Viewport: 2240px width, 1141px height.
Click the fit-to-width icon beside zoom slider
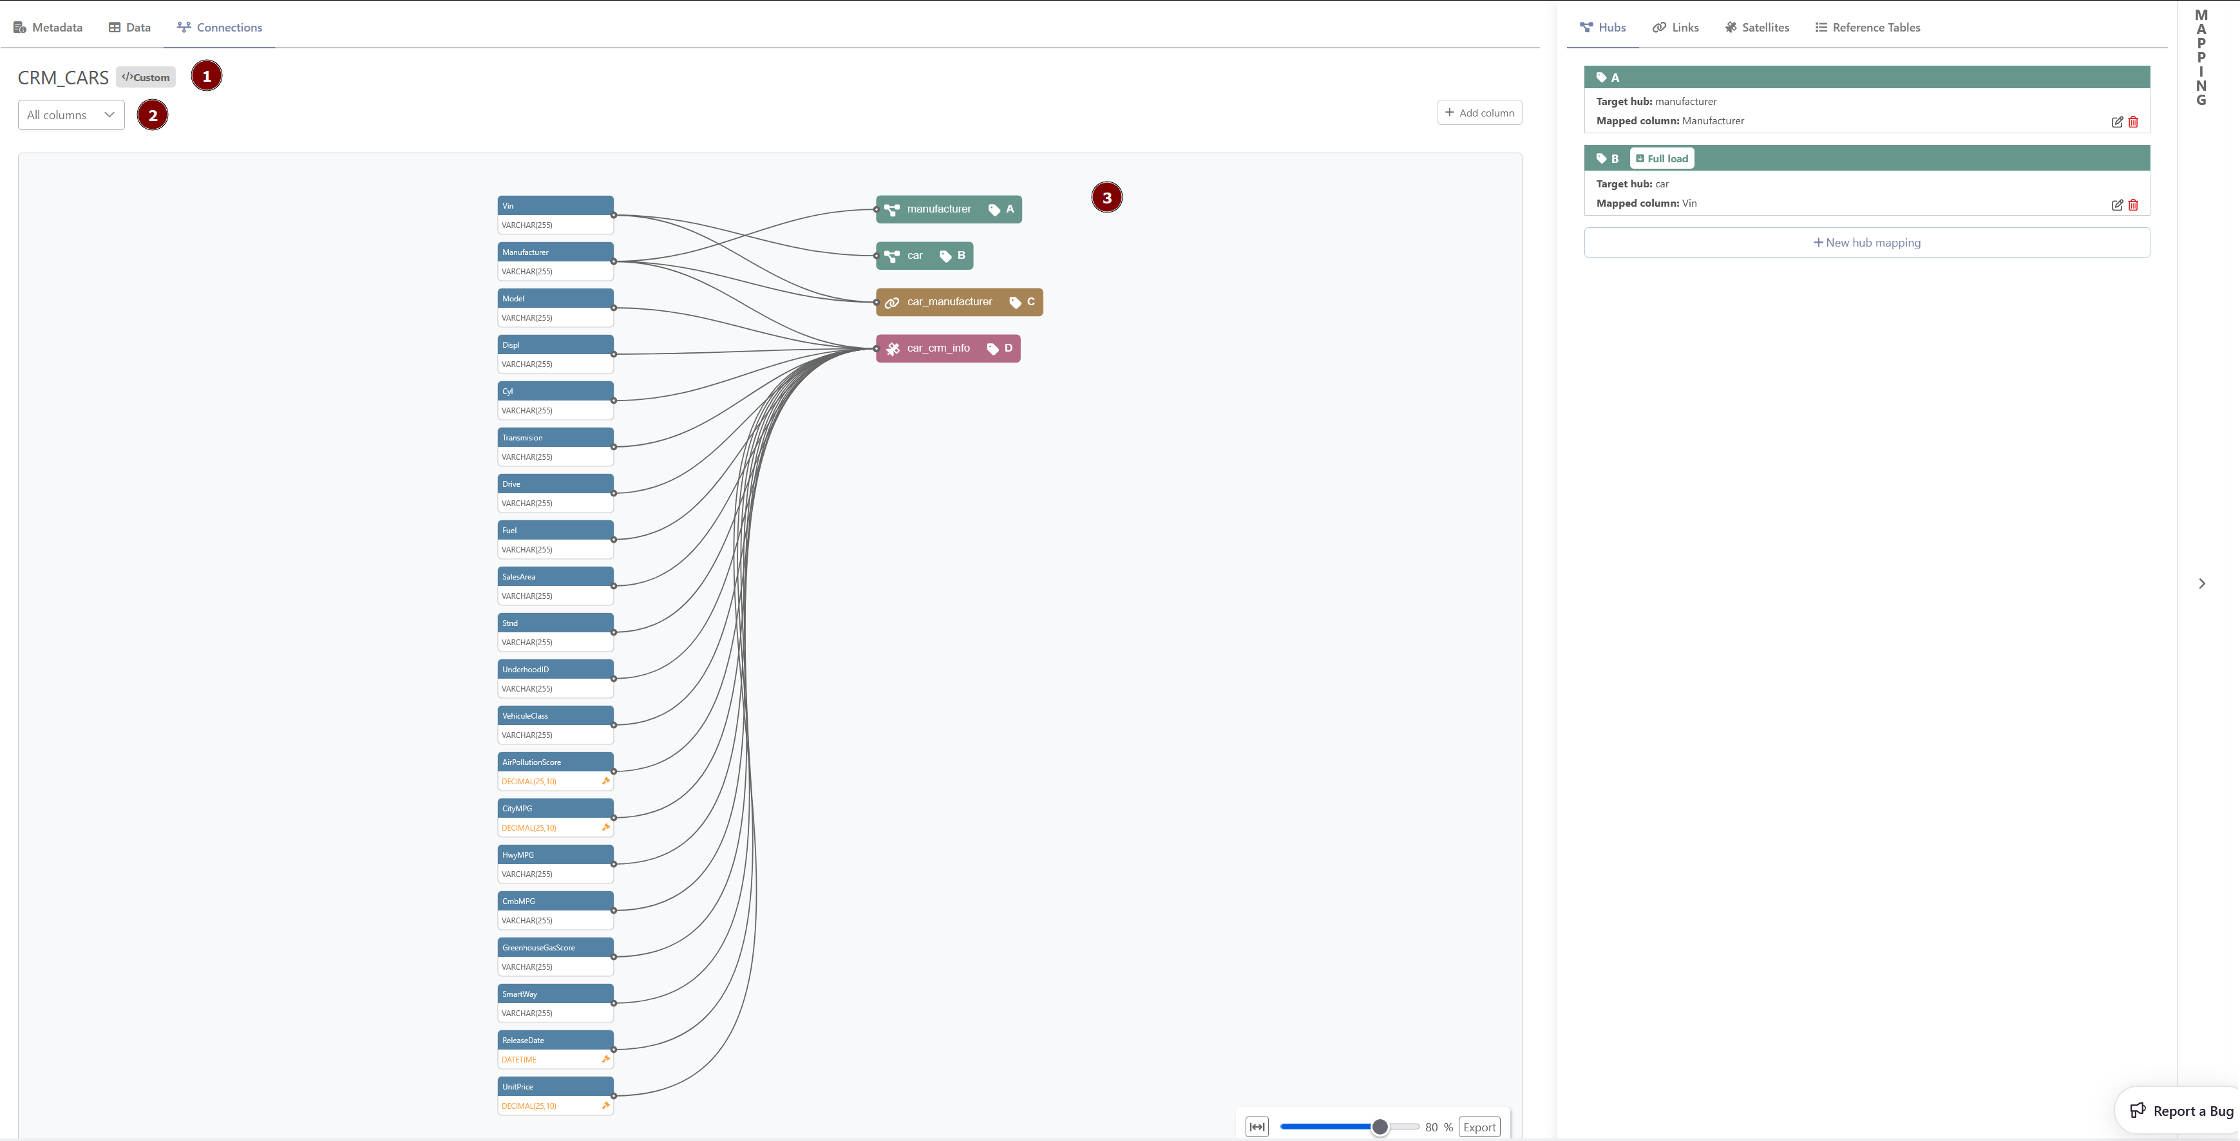pos(1257,1127)
